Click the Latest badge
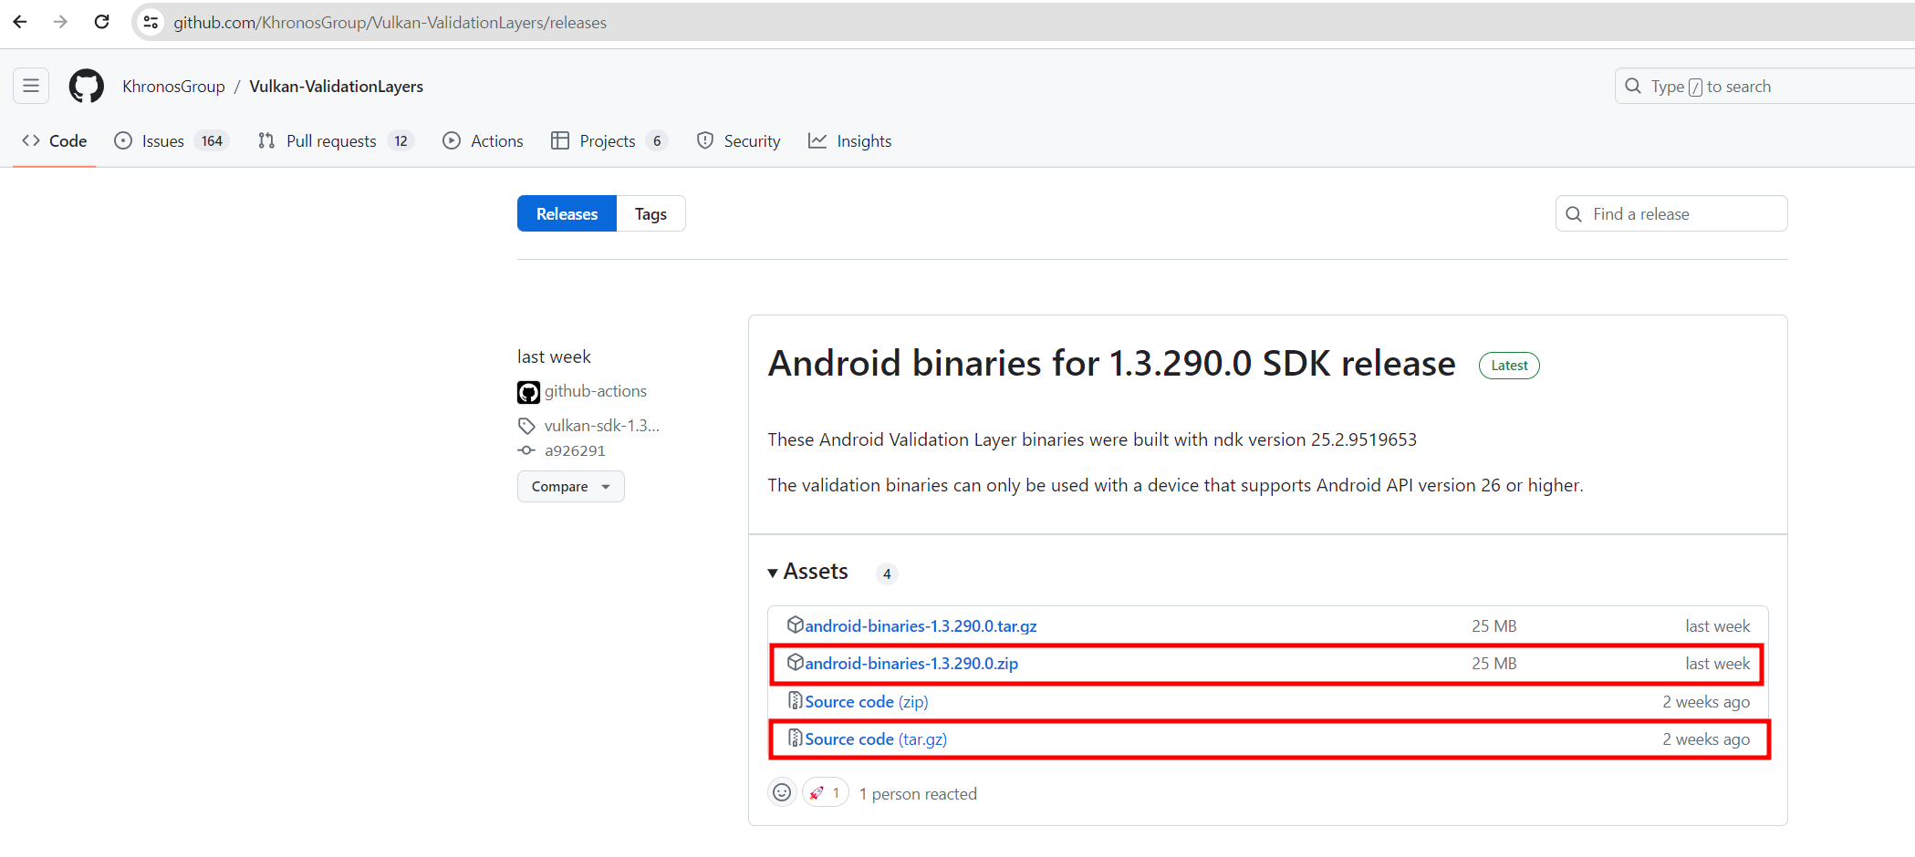 click(1509, 366)
